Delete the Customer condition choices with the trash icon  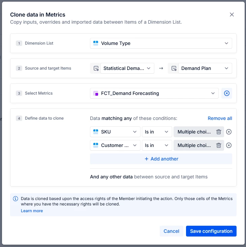tap(219, 145)
